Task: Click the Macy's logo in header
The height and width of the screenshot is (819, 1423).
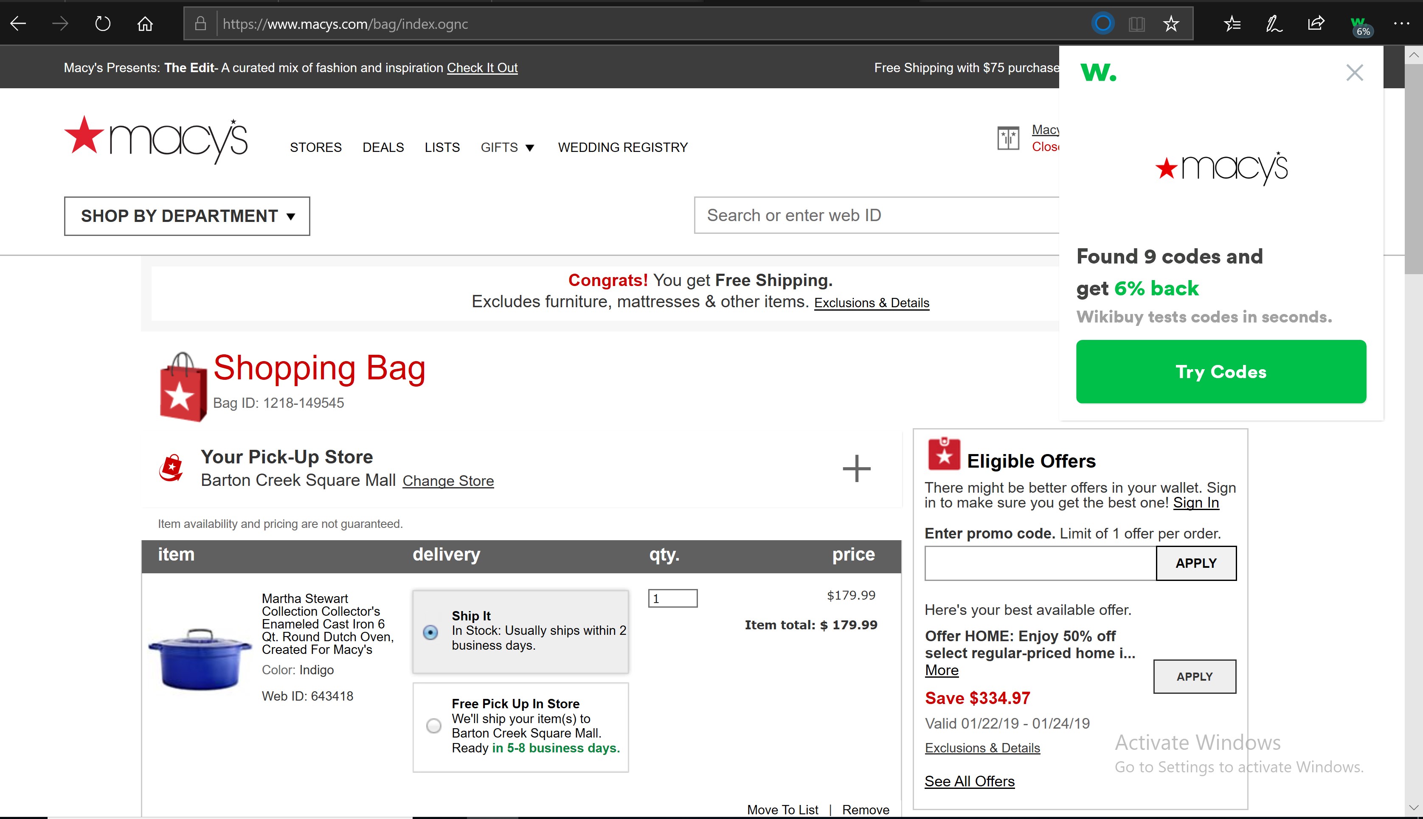Action: [155, 140]
